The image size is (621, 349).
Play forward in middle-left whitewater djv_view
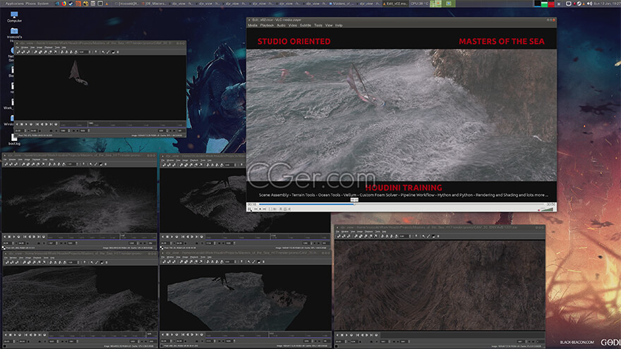[14, 237]
